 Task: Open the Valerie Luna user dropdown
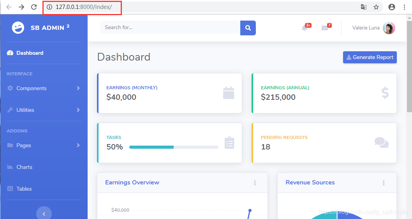pos(373,28)
